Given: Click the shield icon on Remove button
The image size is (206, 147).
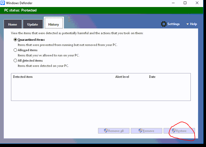Looking at the screenshot, I should coord(140,131).
